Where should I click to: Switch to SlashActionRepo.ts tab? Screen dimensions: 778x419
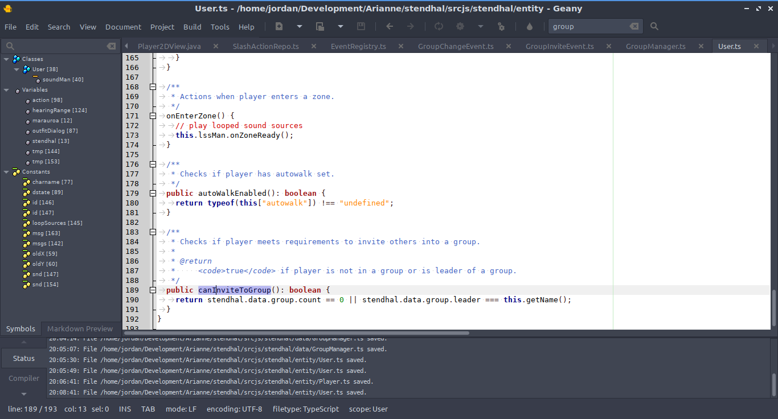(265, 46)
